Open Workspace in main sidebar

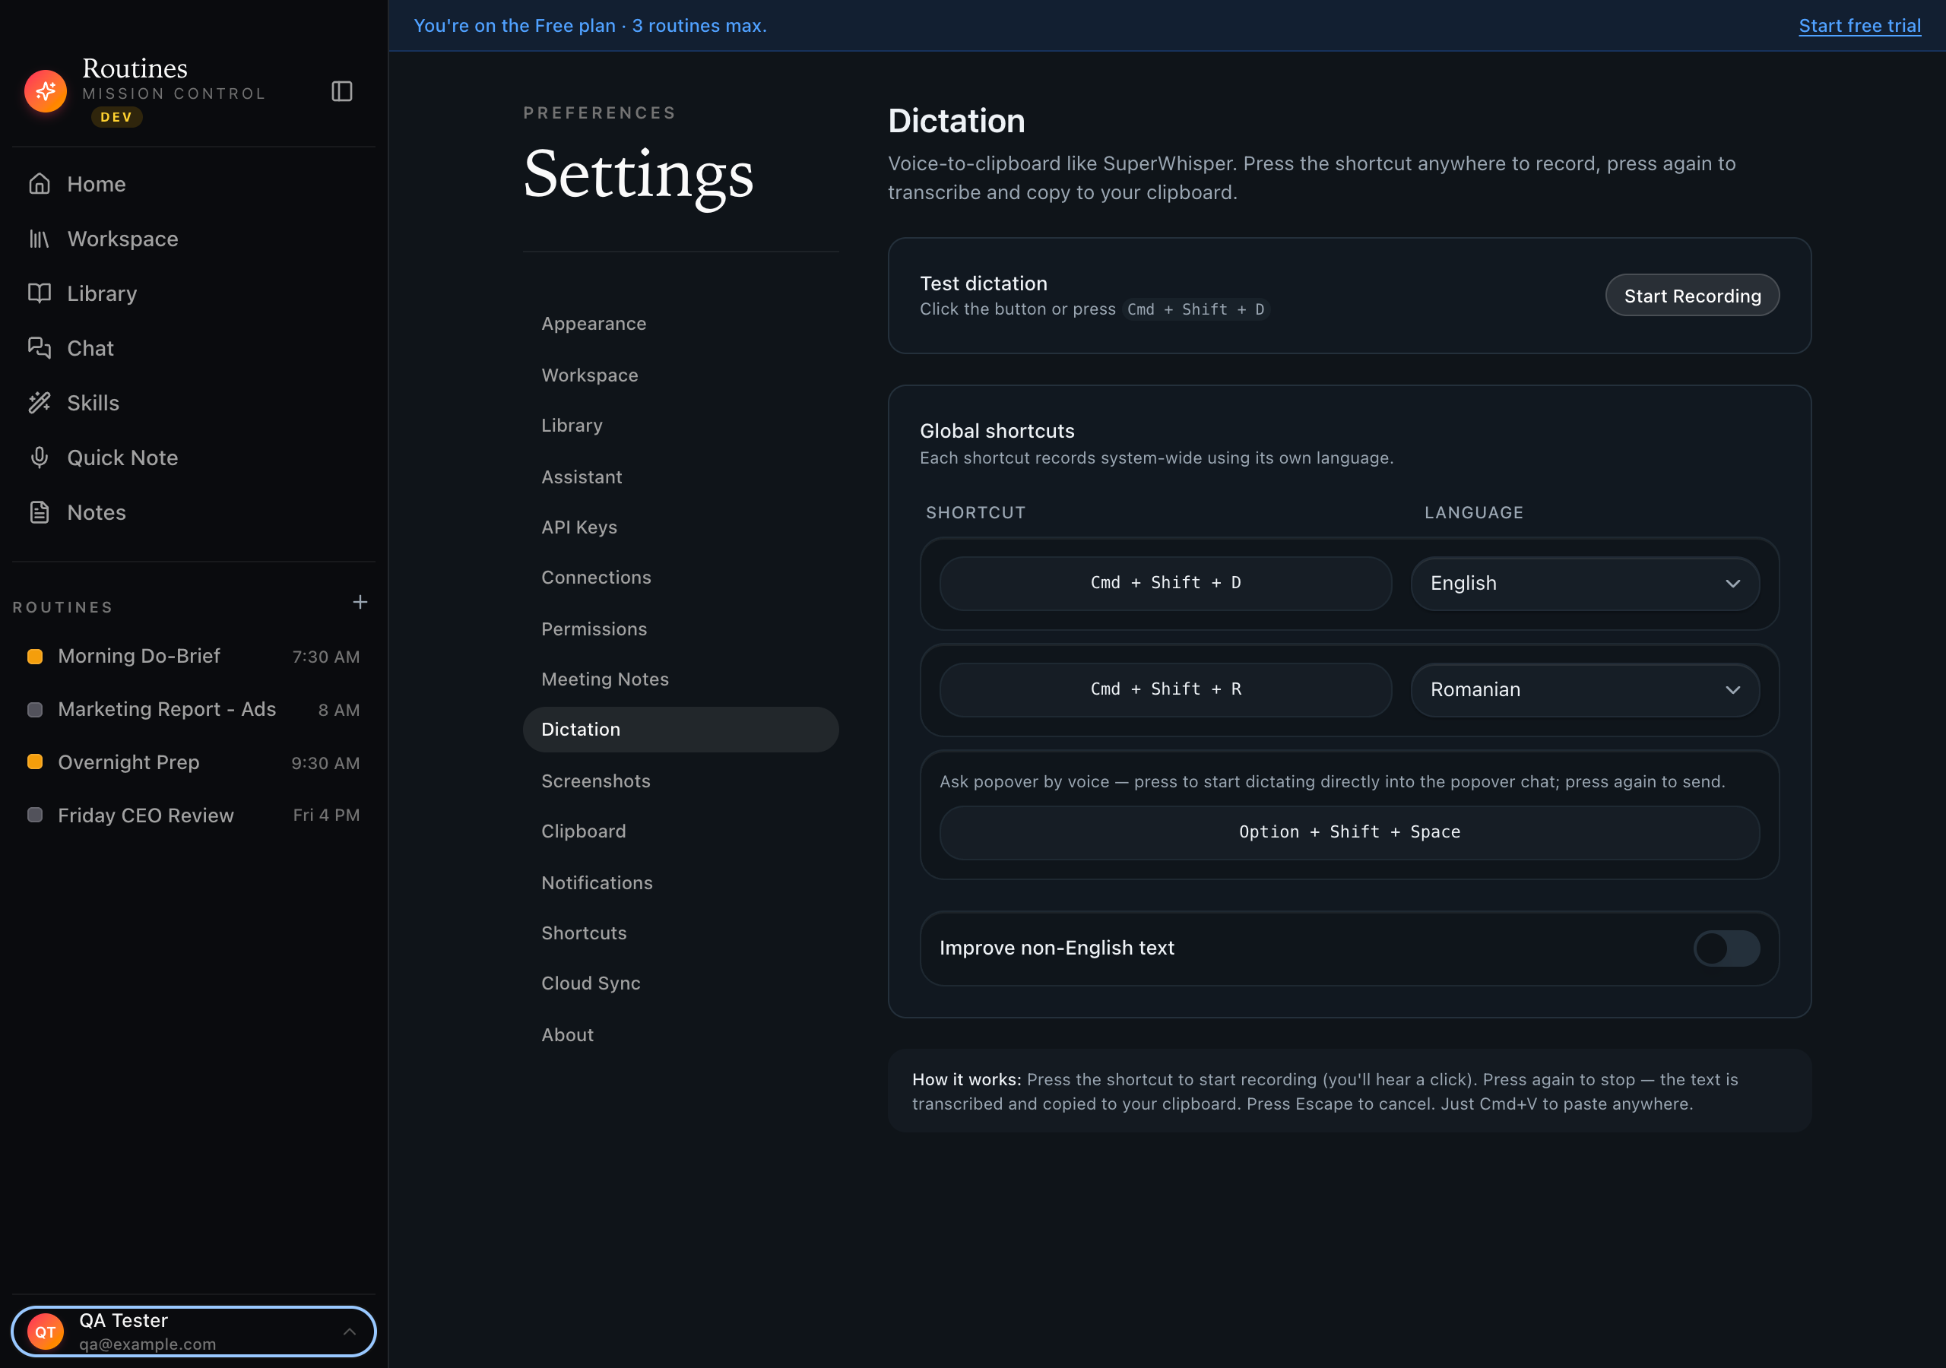pos(194,239)
